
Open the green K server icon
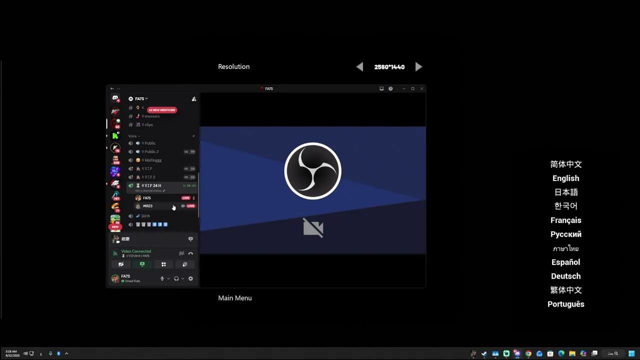[115, 135]
